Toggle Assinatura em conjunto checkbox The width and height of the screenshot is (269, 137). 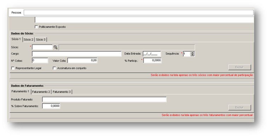[x=55, y=68]
